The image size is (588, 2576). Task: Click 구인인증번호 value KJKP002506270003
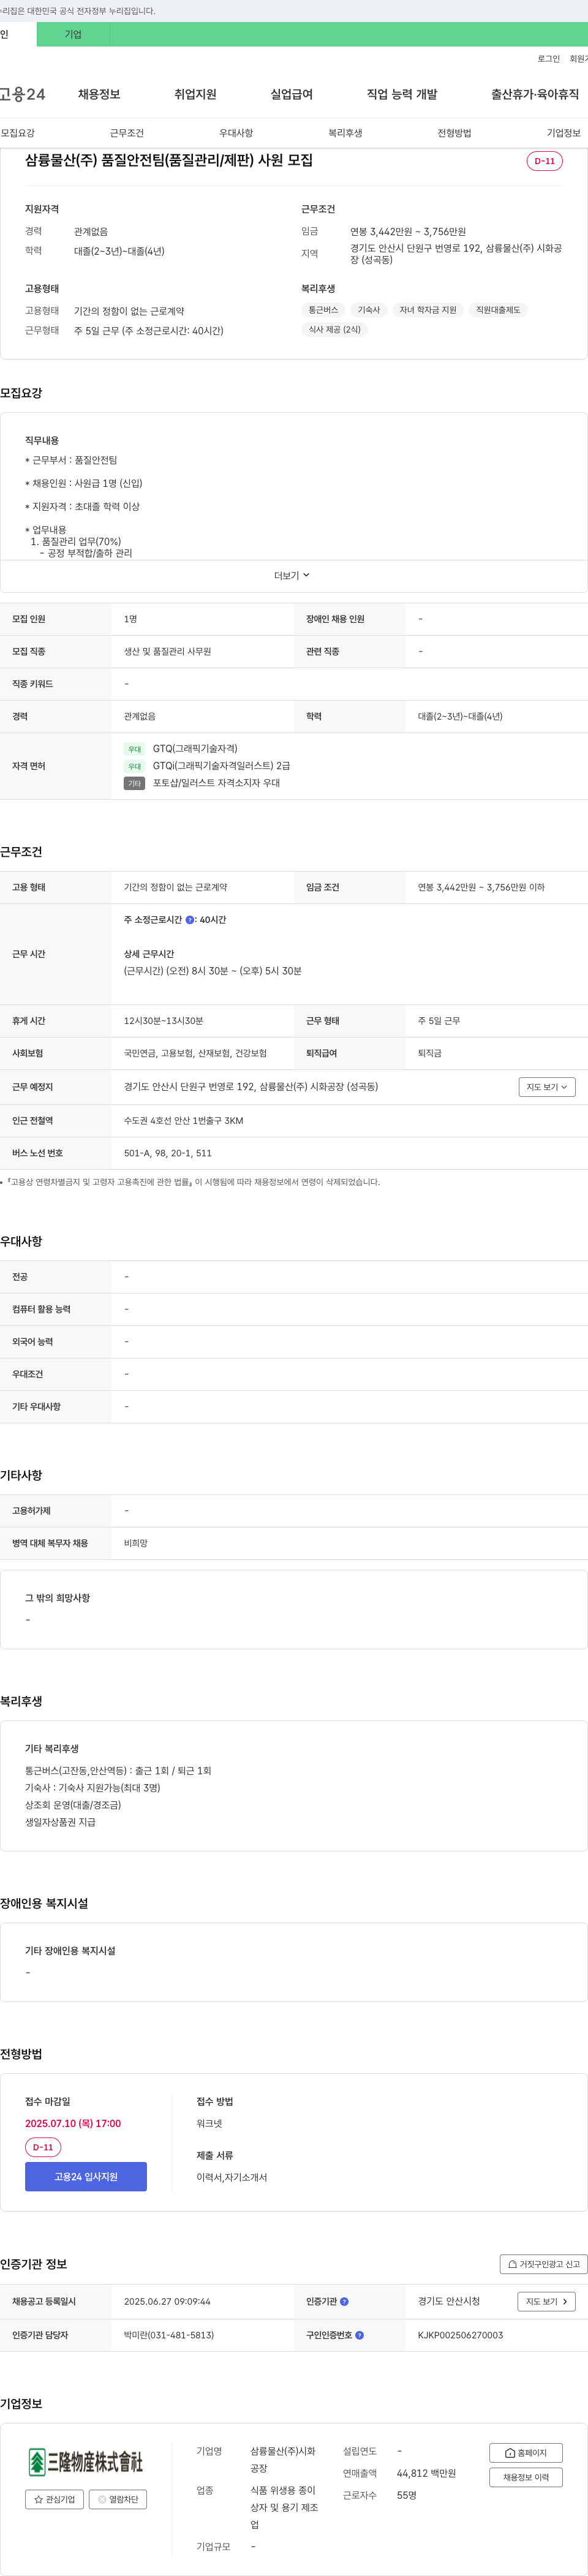point(460,2335)
